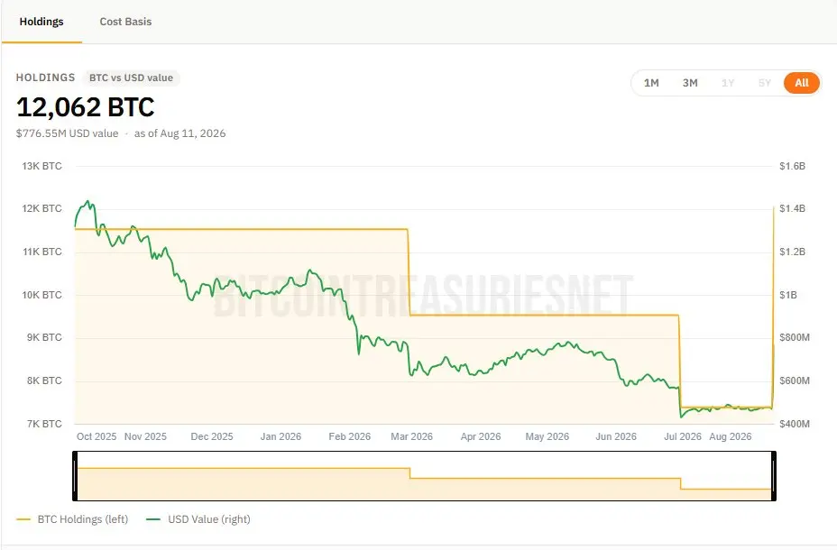Screen dimensions: 837x550
Task: Click the Jul 2026 x-axis label
Action: [683, 436]
